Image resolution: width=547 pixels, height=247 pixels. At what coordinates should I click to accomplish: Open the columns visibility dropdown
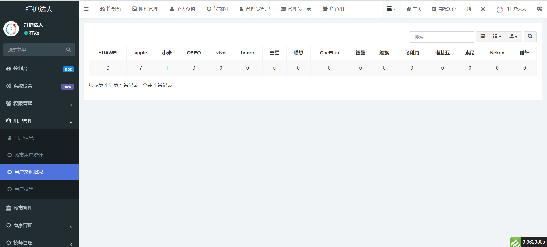tap(497, 36)
